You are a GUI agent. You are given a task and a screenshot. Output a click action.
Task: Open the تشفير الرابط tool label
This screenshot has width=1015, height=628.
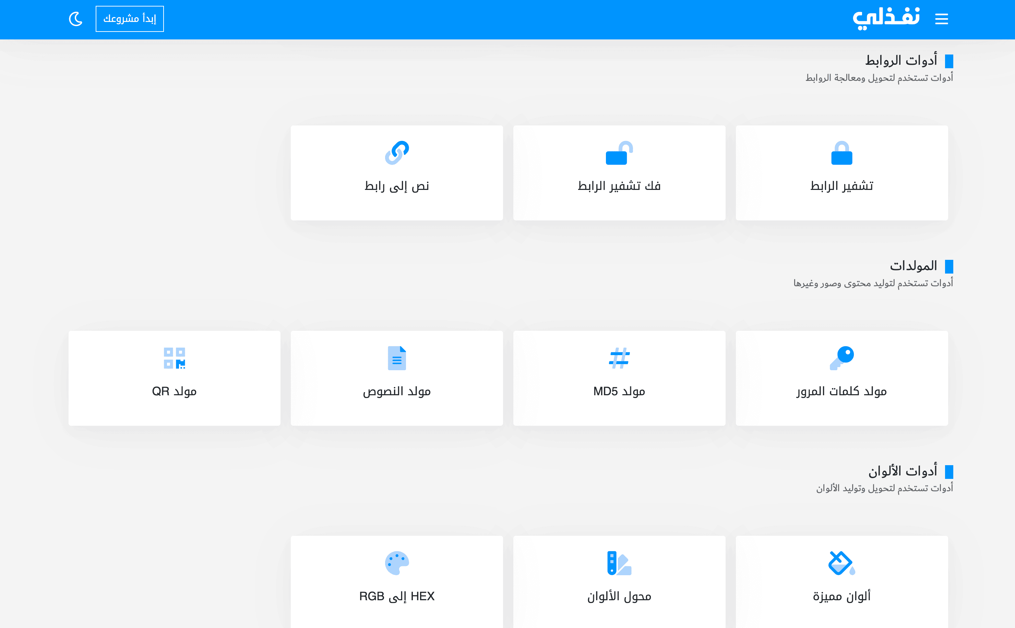click(x=842, y=186)
